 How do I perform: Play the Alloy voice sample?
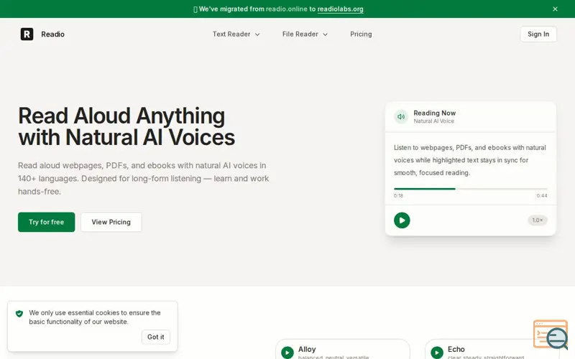coord(287,353)
